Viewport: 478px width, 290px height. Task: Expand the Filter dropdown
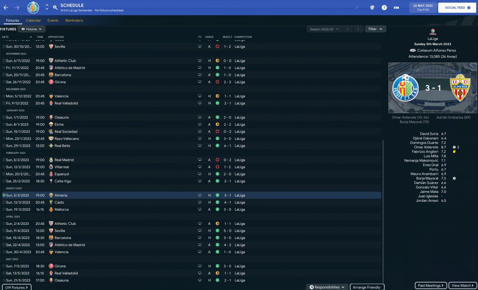[x=375, y=29]
